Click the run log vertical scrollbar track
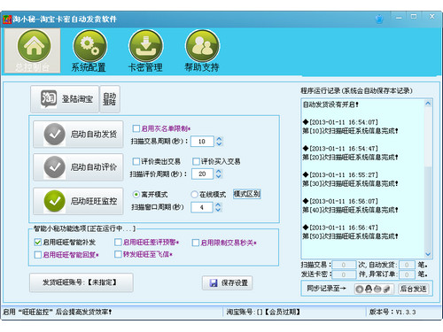The height and width of the screenshot is (332, 443). [x=428, y=180]
